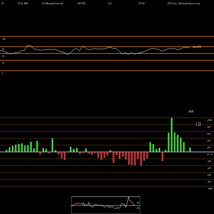
Task: Select the '(ATA Inc.) MunafaSutra.com' header text
Action: click(183, 3)
